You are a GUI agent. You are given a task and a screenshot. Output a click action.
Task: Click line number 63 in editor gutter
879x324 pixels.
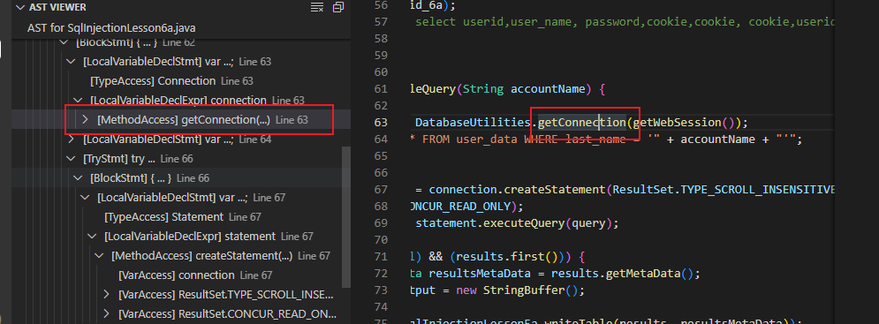[381, 122]
